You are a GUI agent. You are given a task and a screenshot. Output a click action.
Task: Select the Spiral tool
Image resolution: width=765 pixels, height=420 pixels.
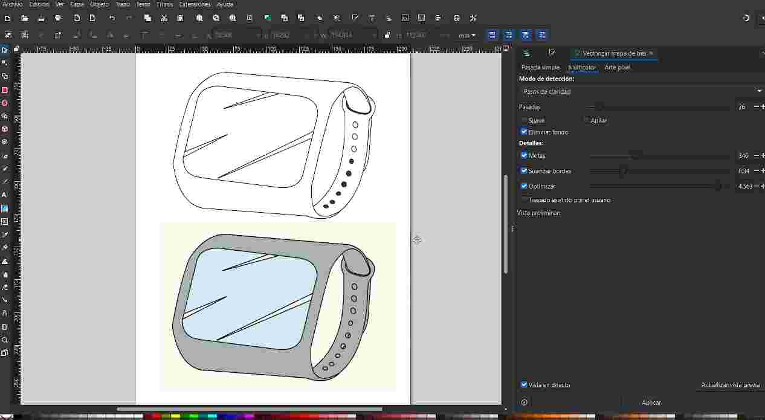click(5, 142)
